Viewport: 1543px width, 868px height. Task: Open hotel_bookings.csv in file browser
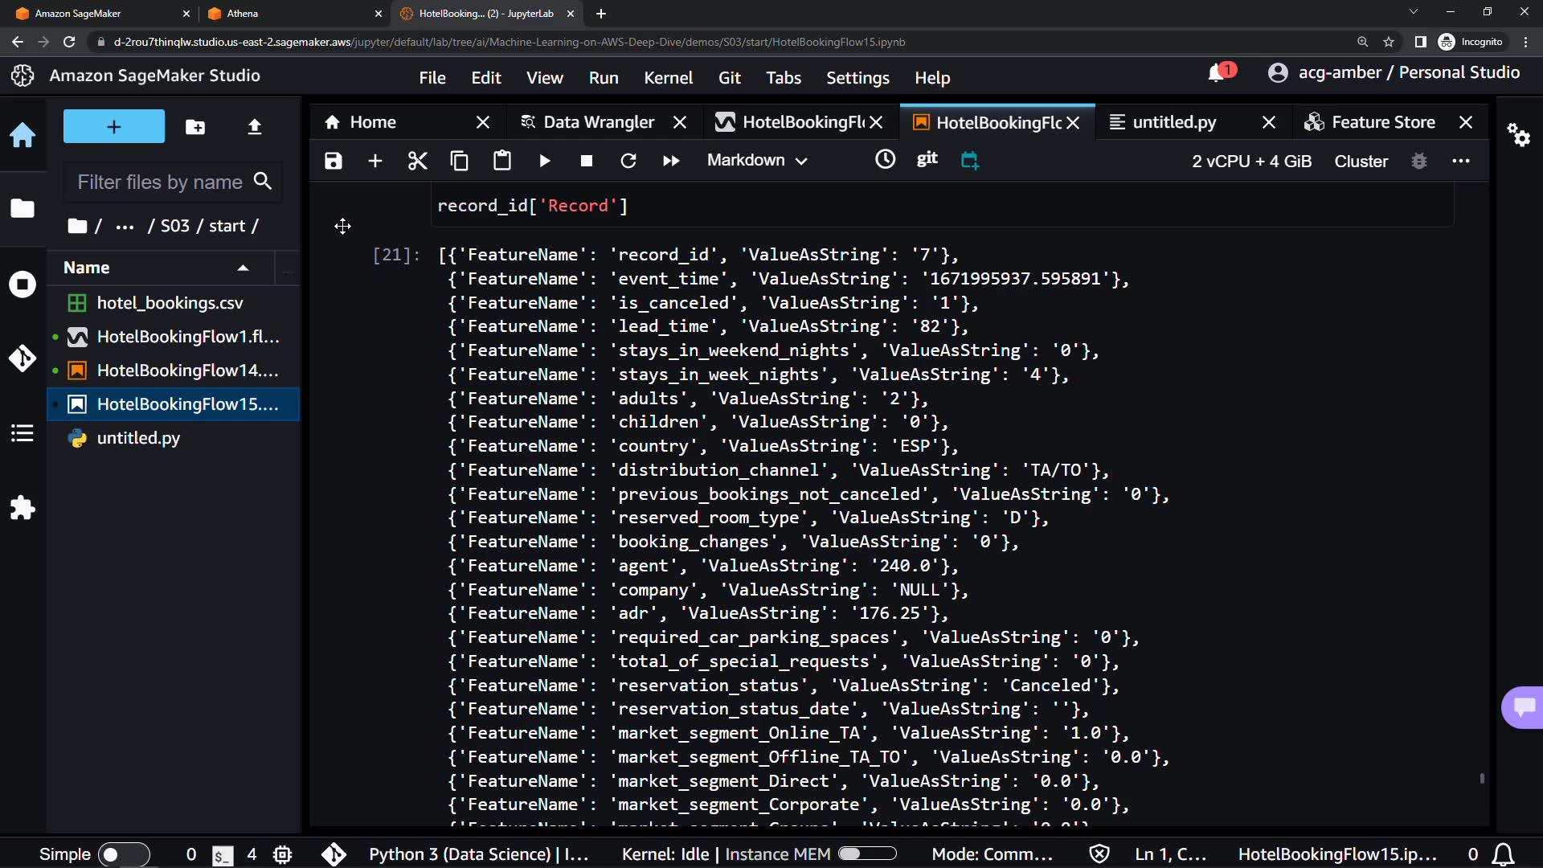pos(170,303)
